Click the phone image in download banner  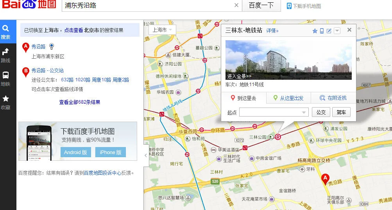pyautogui.click(x=39, y=143)
